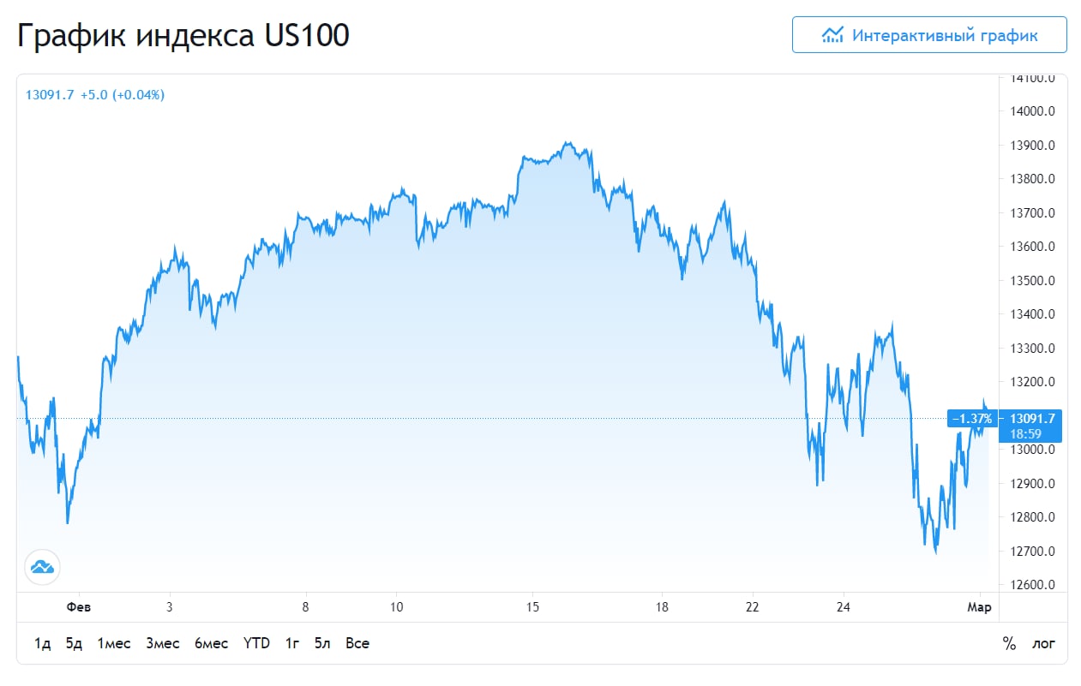Toggle percent scale mode (%)
Screen dimensions: 1081x686
1009,643
